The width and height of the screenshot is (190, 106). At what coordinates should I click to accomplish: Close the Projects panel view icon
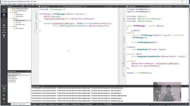point(30,6)
